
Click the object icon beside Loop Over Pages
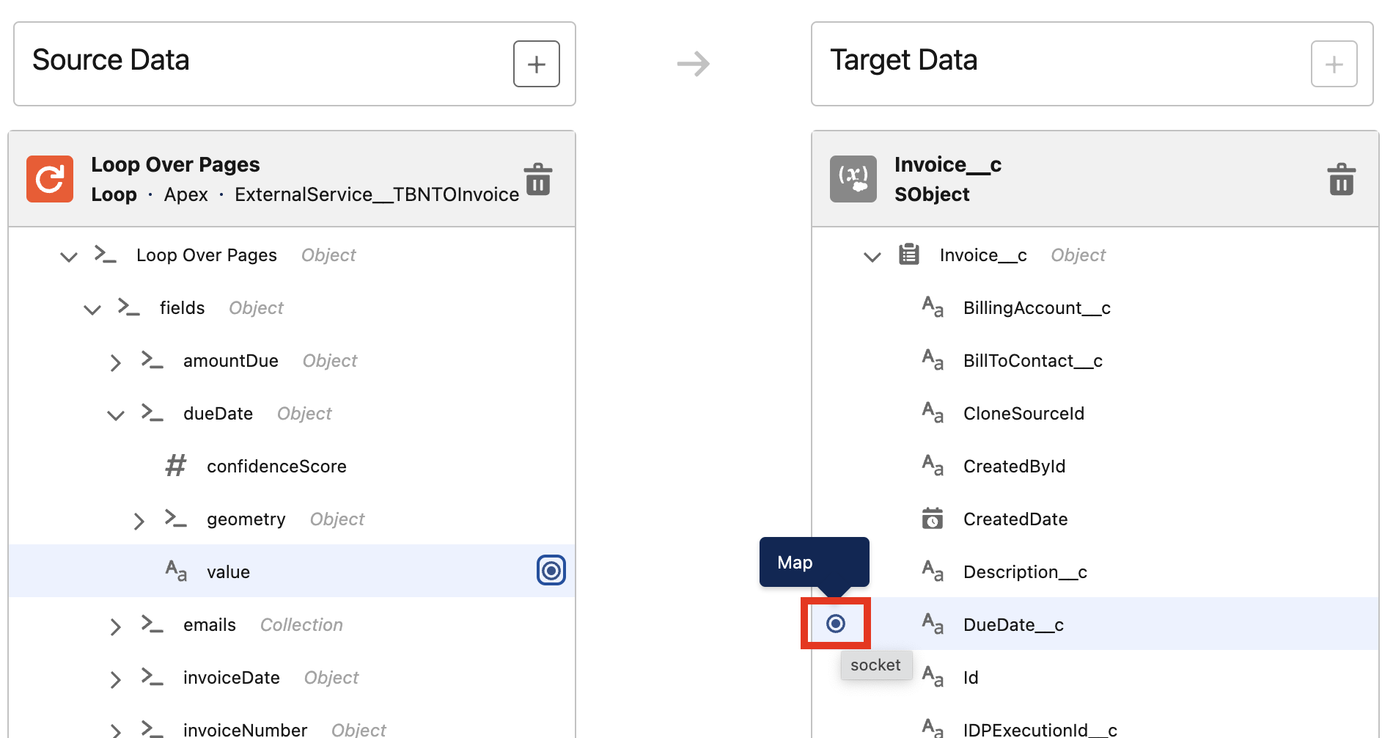click(106, 255)
